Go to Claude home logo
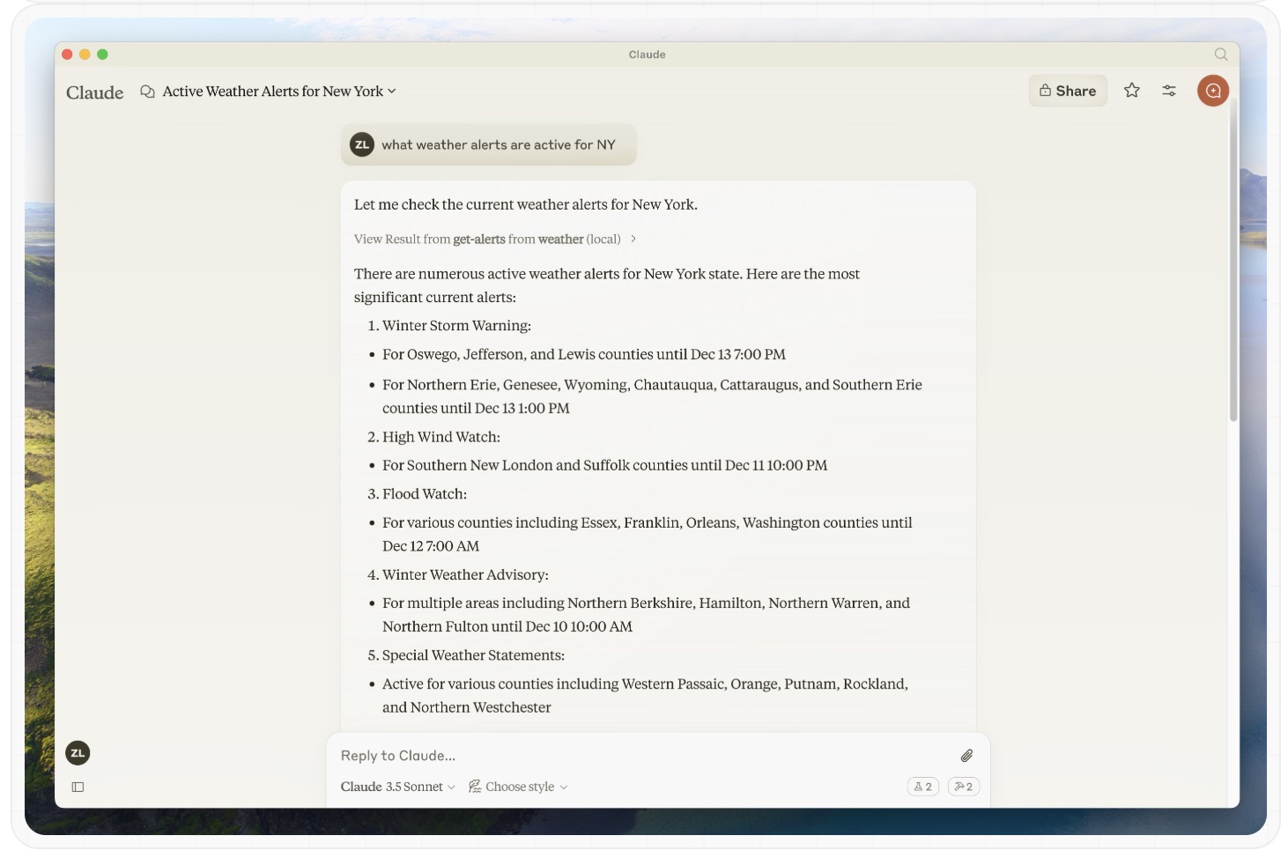The image size is (1288, 858). tap(95, 92)
